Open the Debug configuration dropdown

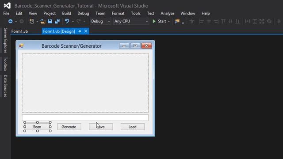point(100,21)
